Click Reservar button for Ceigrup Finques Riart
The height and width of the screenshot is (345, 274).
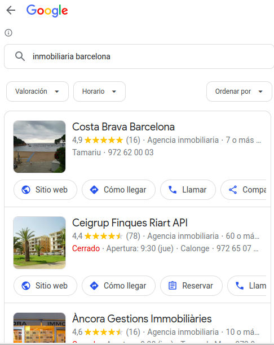(191, 286)
